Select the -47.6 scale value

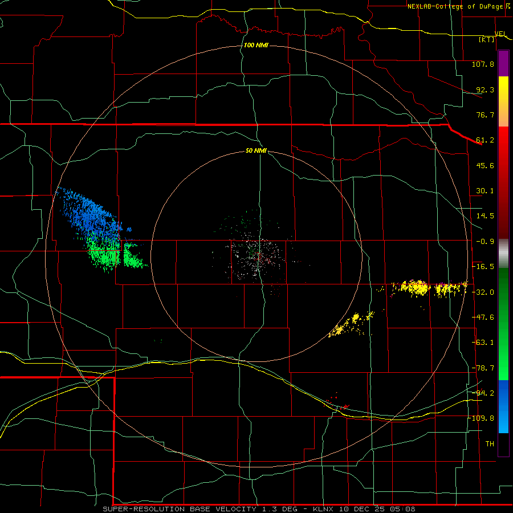[x=483, y=317]
